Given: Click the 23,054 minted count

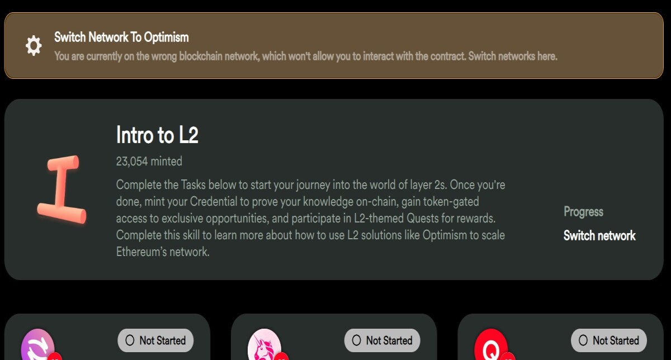Looking at the screenshot, I should coord(149,162).
